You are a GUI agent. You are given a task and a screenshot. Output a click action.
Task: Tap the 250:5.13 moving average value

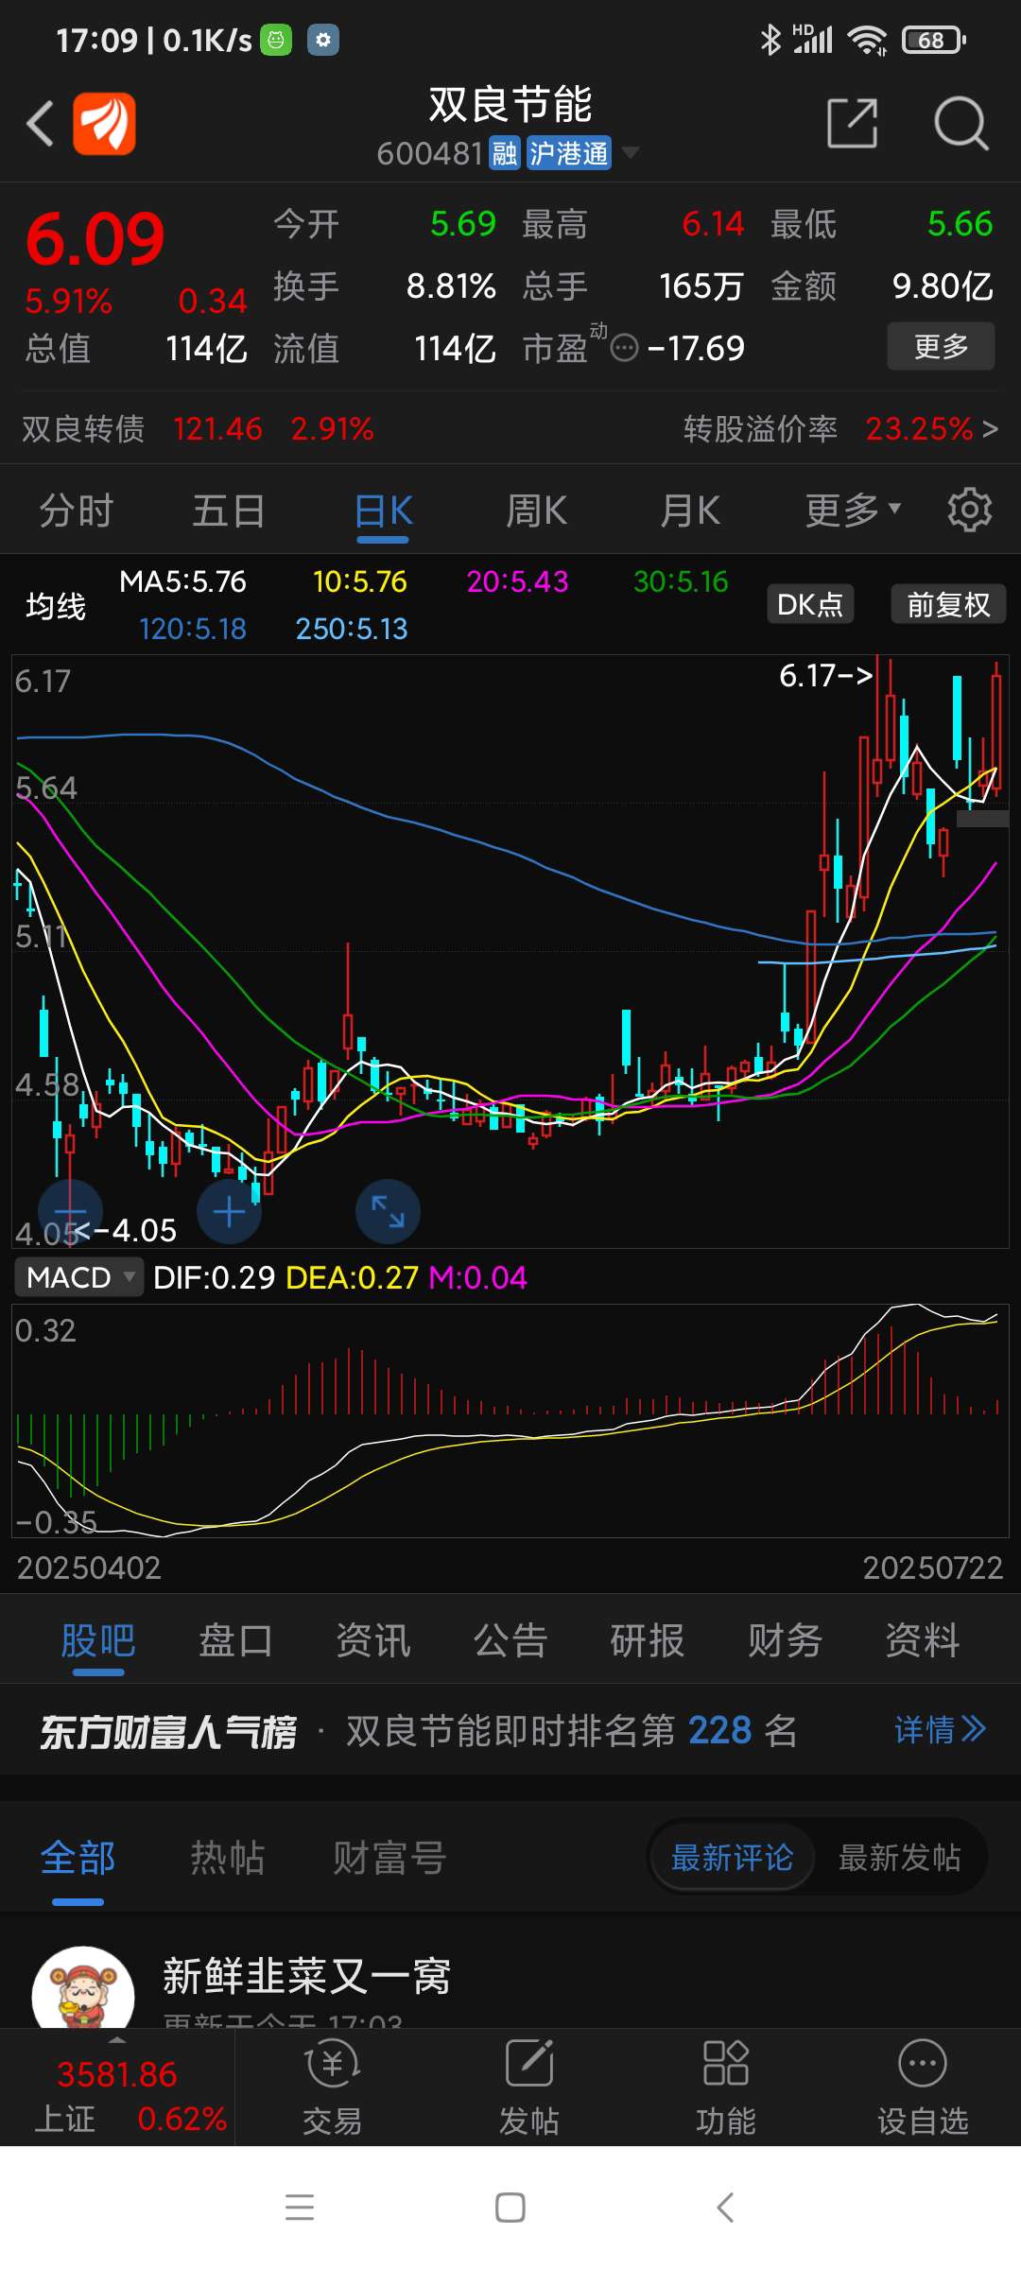(x=351, y=629)
